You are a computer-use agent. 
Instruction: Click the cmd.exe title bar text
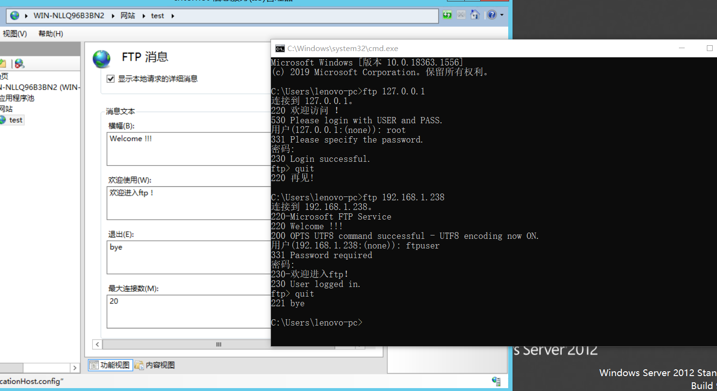(x=343, y=48)
